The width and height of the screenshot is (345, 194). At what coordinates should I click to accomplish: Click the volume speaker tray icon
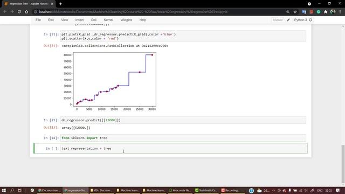pos(306,190)
